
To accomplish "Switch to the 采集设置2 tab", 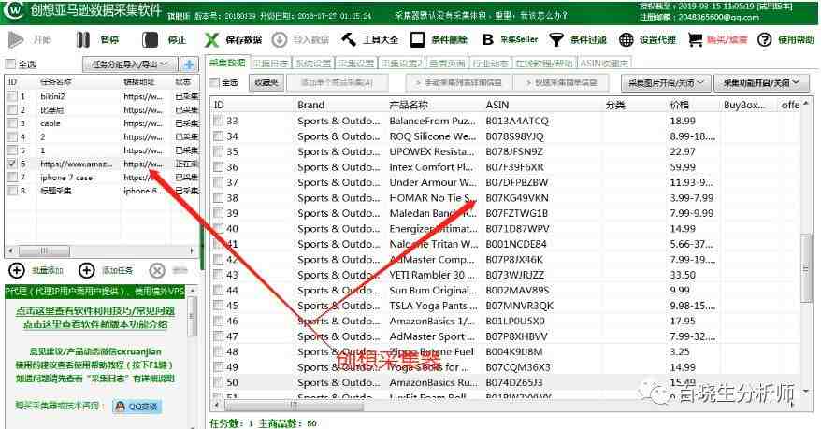I will (x=402, y=64).
